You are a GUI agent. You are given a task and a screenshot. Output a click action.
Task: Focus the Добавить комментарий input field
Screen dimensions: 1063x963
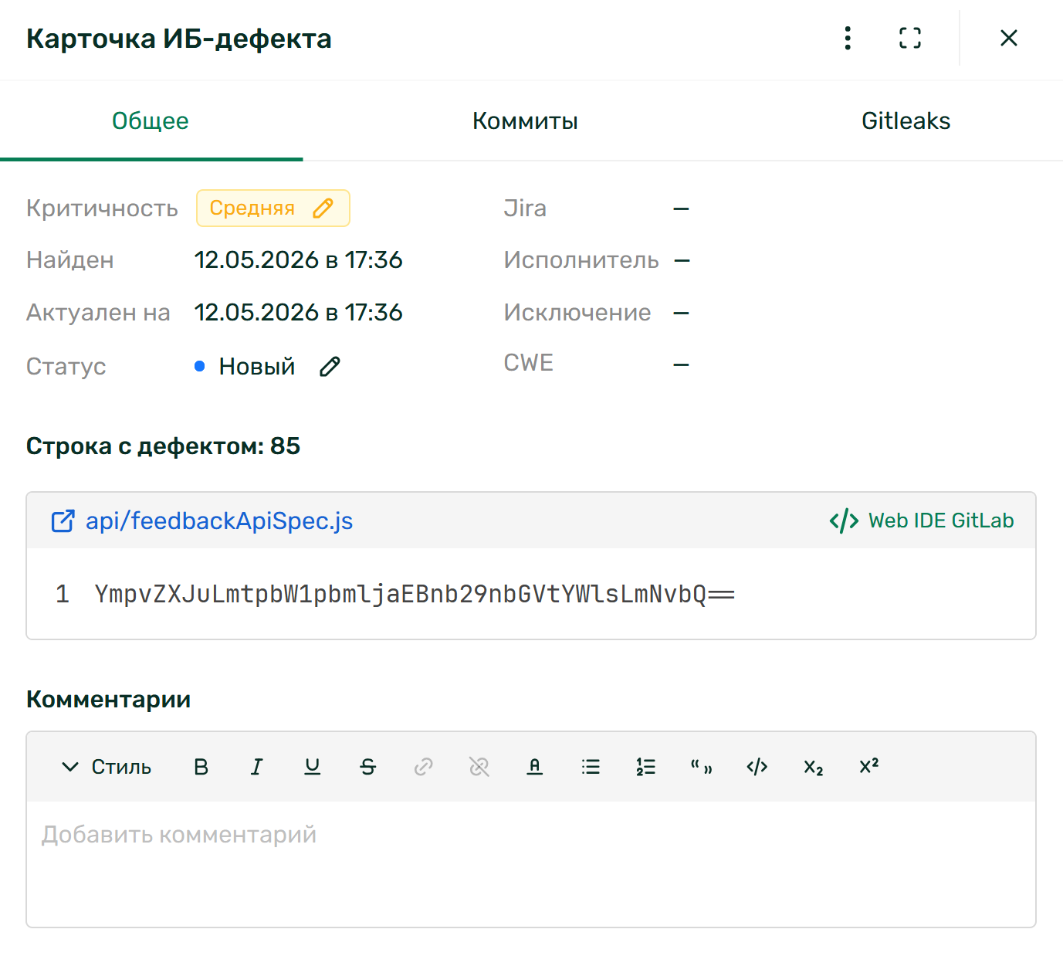pyautogui.click(x=531, y=863)
